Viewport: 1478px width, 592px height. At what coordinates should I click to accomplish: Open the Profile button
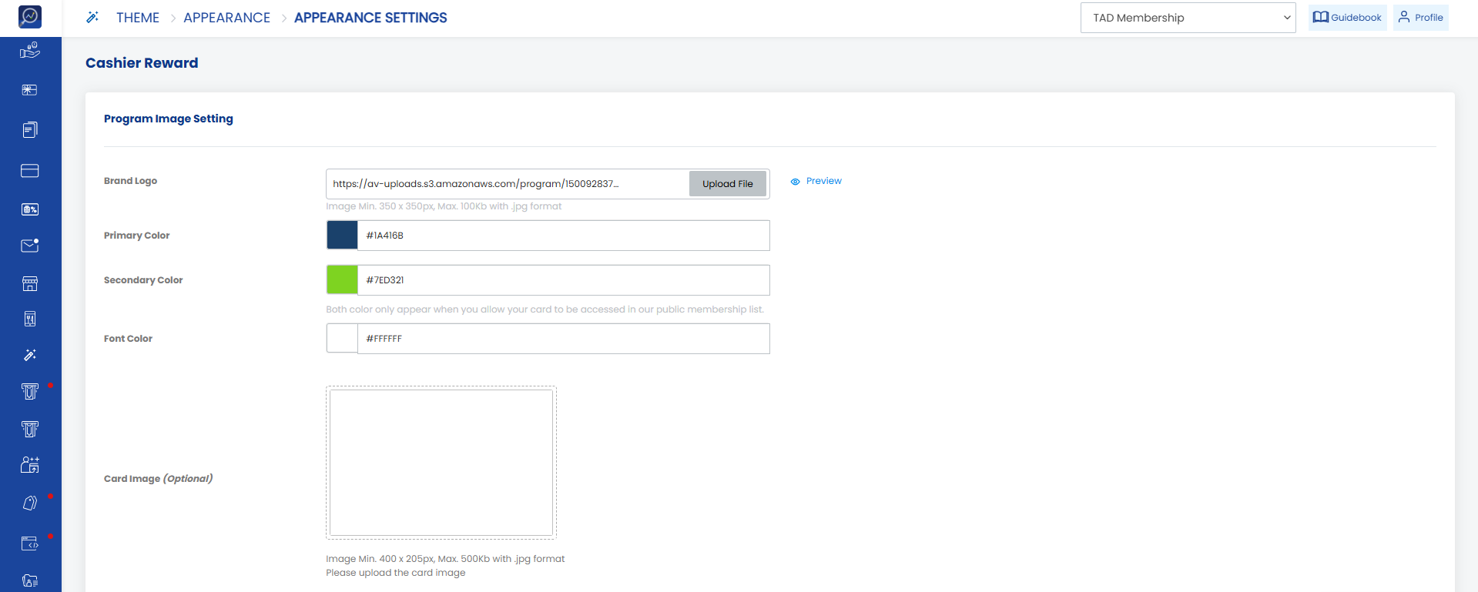[1421, 18]
